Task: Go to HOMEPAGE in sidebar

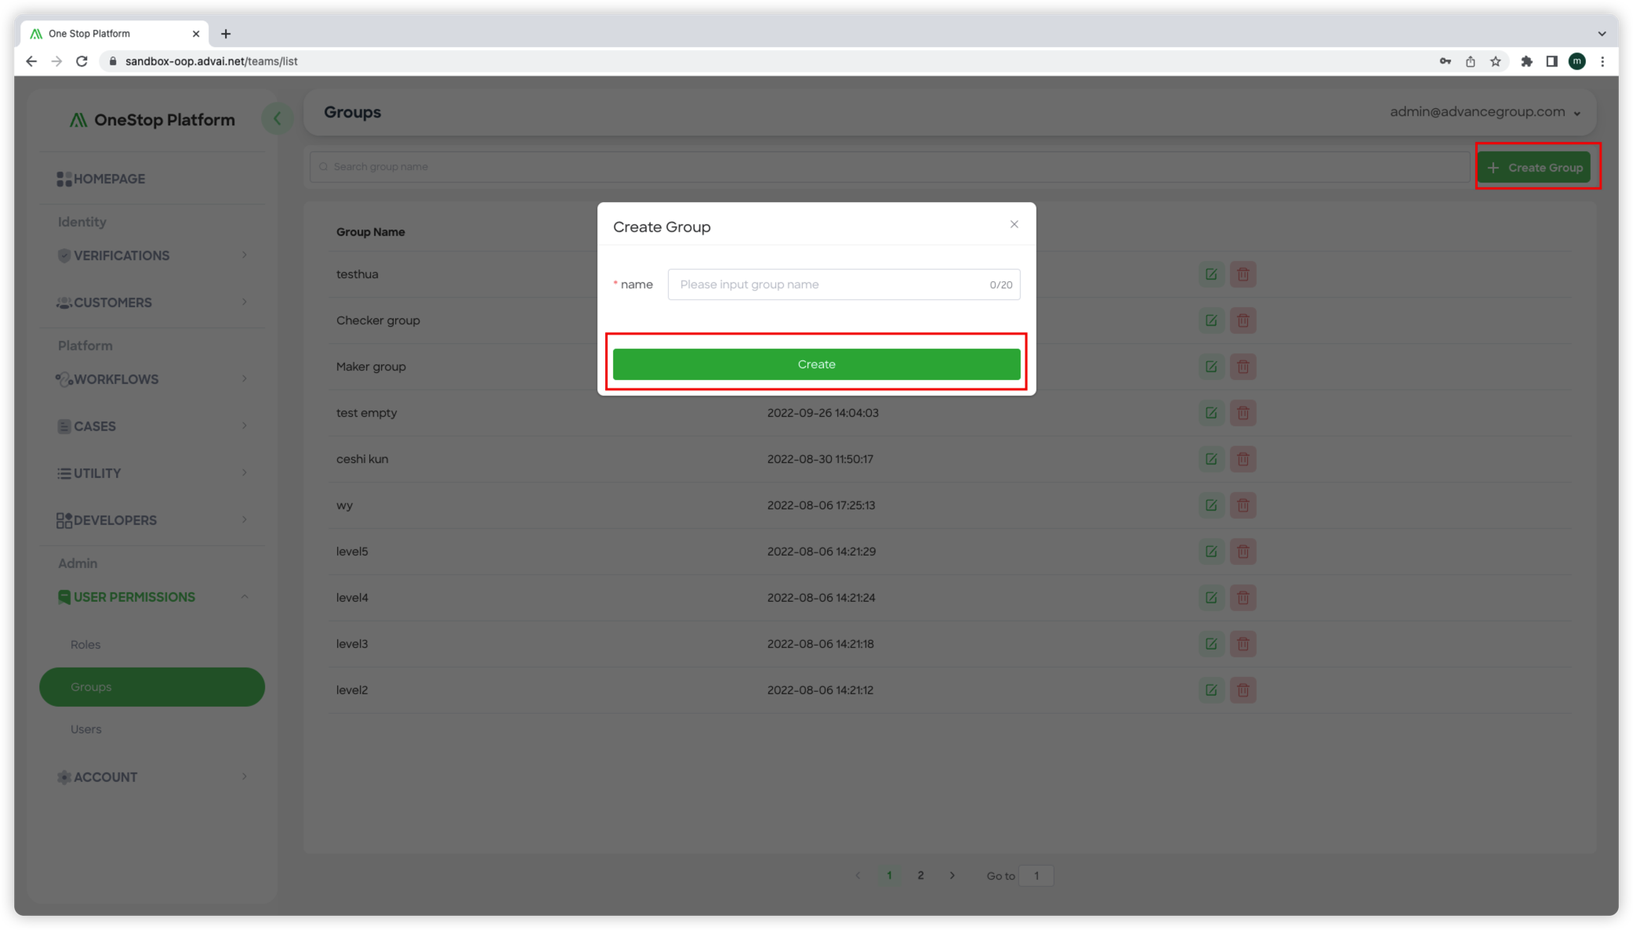Action: tap(109, 179)
